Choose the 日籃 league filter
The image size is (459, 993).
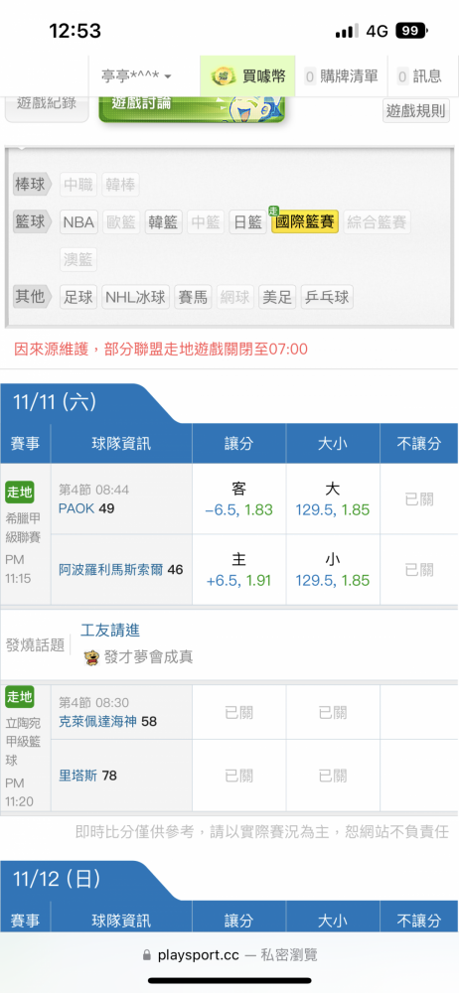pos(247,222)
